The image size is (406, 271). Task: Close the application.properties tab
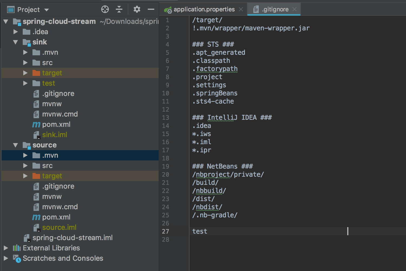241,9
